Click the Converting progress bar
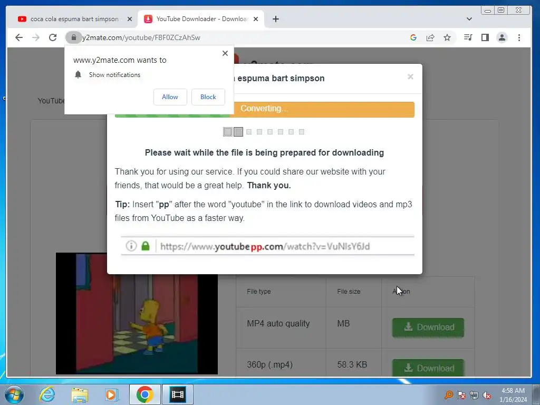The height and width of the screenshot is (405, 540). (x=265, y=110)
